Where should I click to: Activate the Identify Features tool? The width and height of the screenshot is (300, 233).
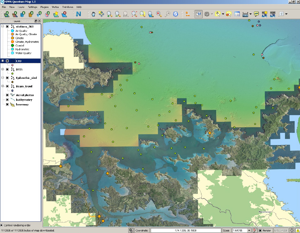[x=198, y=14]
